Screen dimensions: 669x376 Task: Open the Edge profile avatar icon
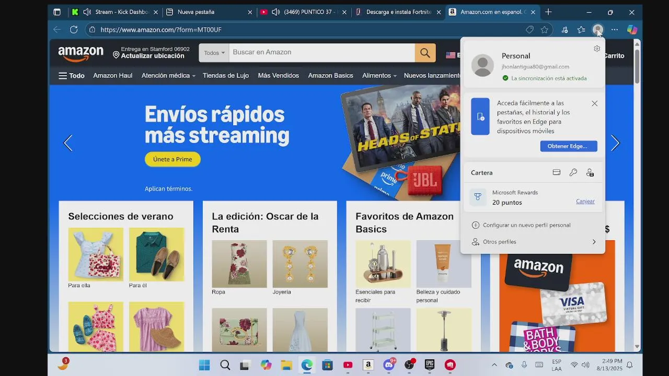click(x=597, y=30)
